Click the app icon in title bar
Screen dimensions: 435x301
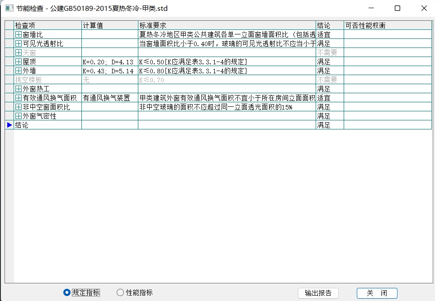(9, 8)
